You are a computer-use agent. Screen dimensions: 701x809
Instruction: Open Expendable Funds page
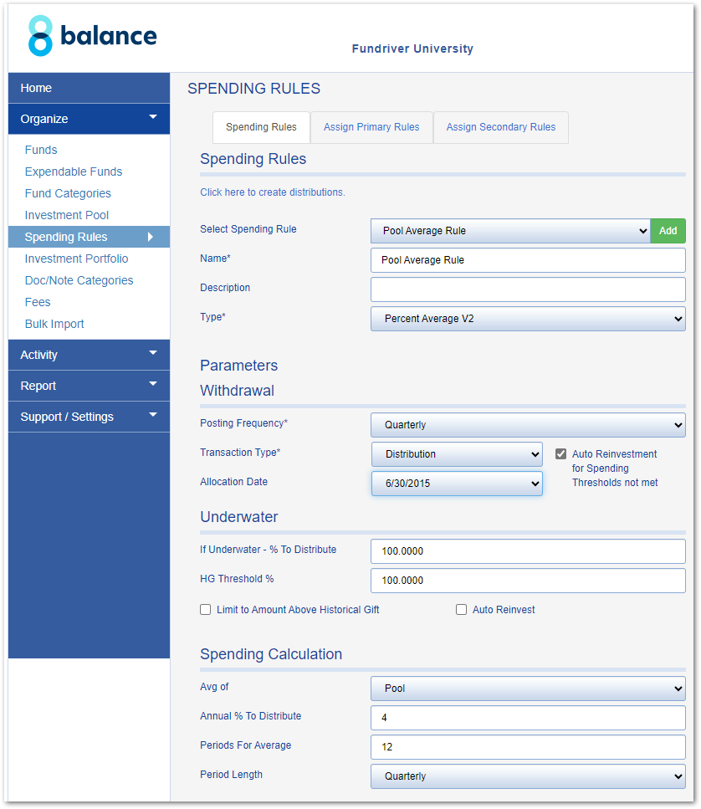point(74,172)
